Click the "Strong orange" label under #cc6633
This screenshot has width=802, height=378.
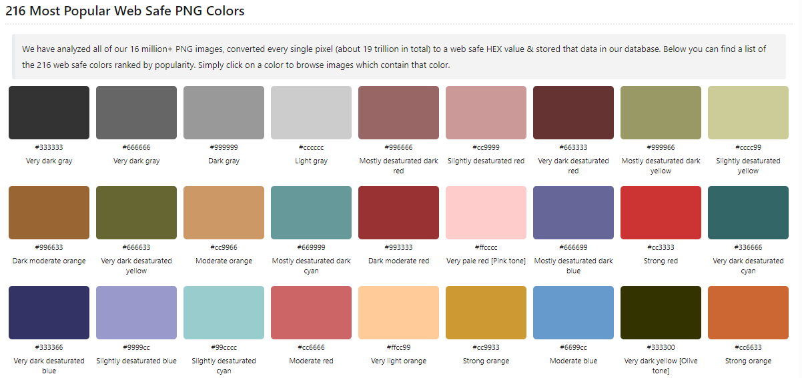[748, 361]
